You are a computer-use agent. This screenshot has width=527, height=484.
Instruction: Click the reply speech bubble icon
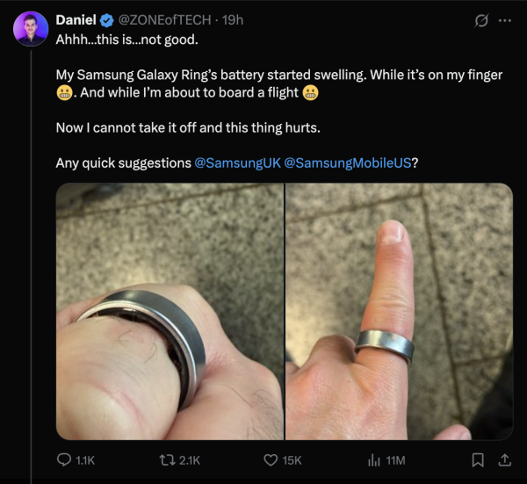click(64, 459)
